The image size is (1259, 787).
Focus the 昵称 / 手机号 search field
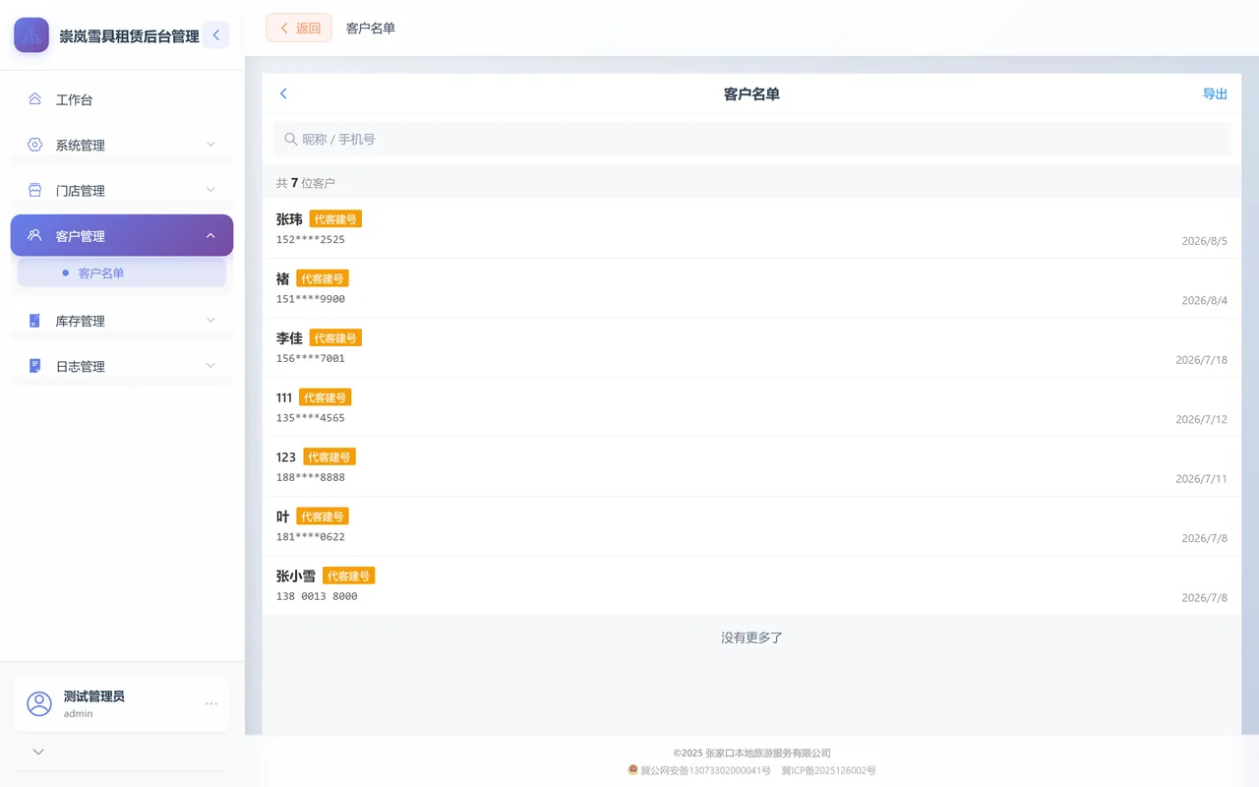click(751, 140)
